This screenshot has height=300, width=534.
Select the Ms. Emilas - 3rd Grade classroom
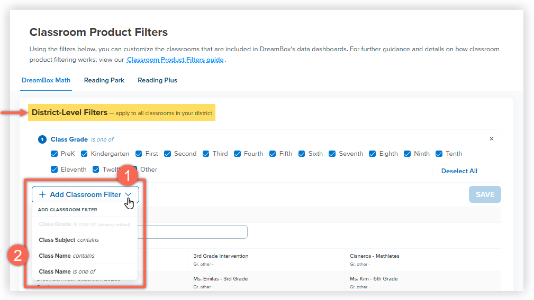[220, 278]
